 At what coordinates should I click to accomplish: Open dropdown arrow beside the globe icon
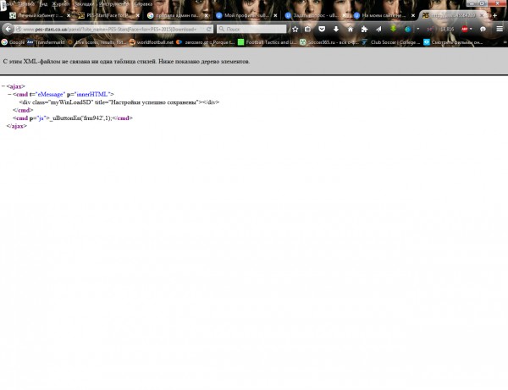418,29
